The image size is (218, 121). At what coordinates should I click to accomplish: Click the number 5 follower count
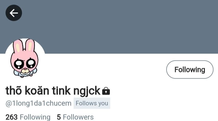click(x=59, y=117)
